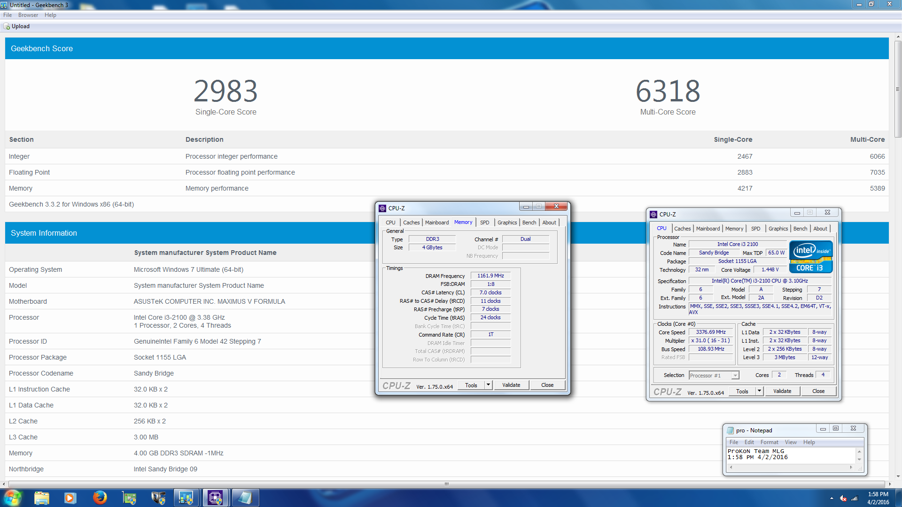Click the 6318 Multi-Core Score value
Screen dimensions: 902x507
click(x=668, y=91)
